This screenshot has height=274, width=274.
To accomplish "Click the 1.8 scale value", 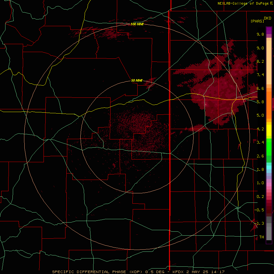I will (x=260, y=170).
